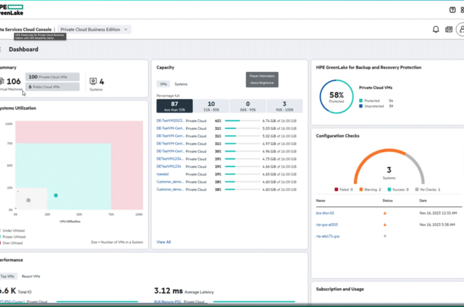
Task: Click the 6.74 GiB of 16.00 GiB value
Action: (x=279, y=121)
